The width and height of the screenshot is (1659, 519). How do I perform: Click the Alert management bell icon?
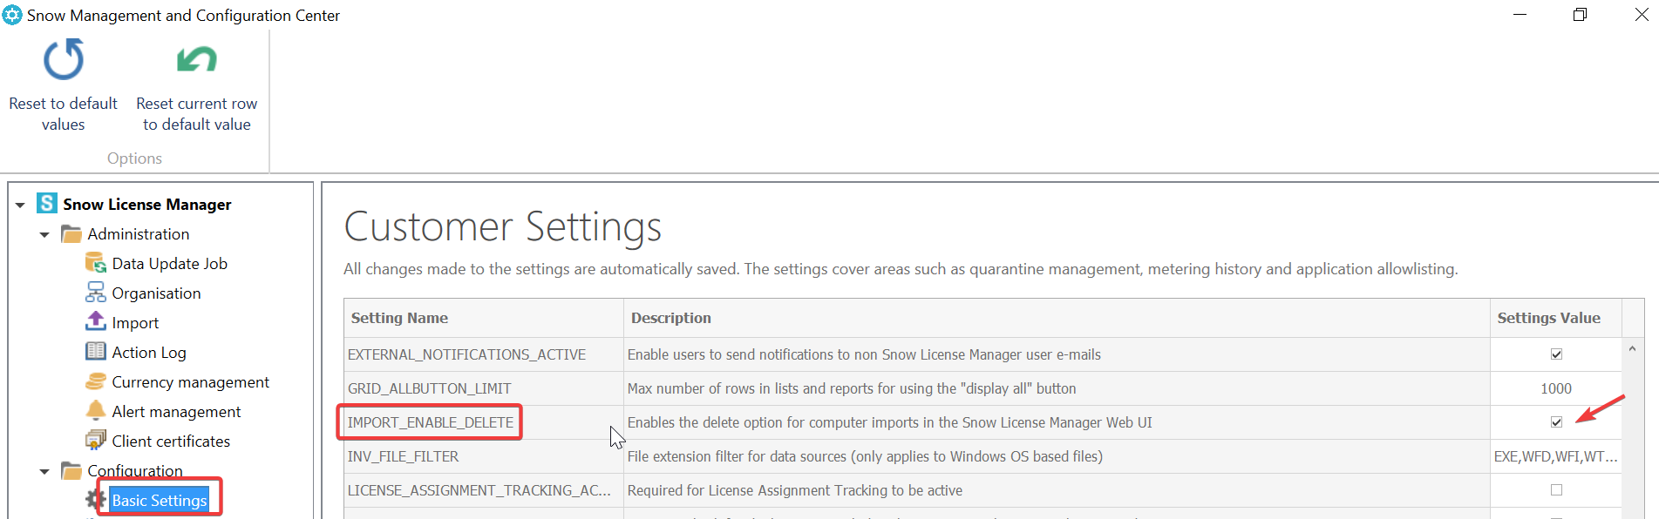coord(96,410)
